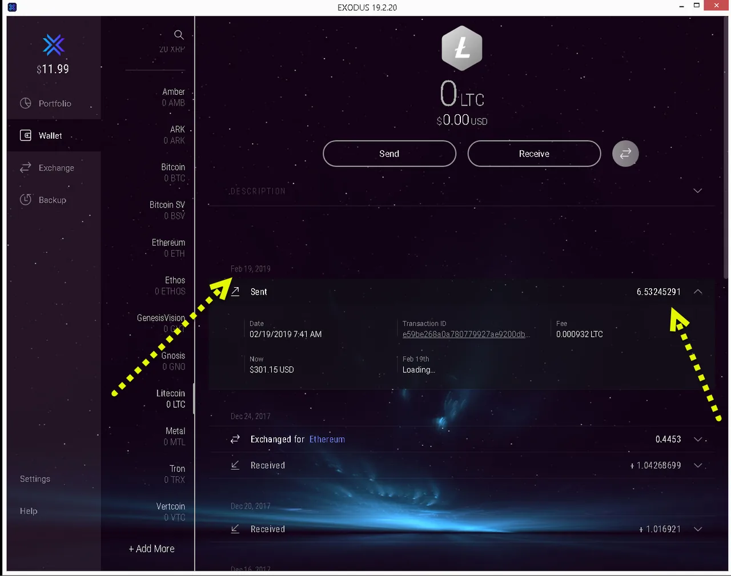Click + Add More assets

pos(151,549)
